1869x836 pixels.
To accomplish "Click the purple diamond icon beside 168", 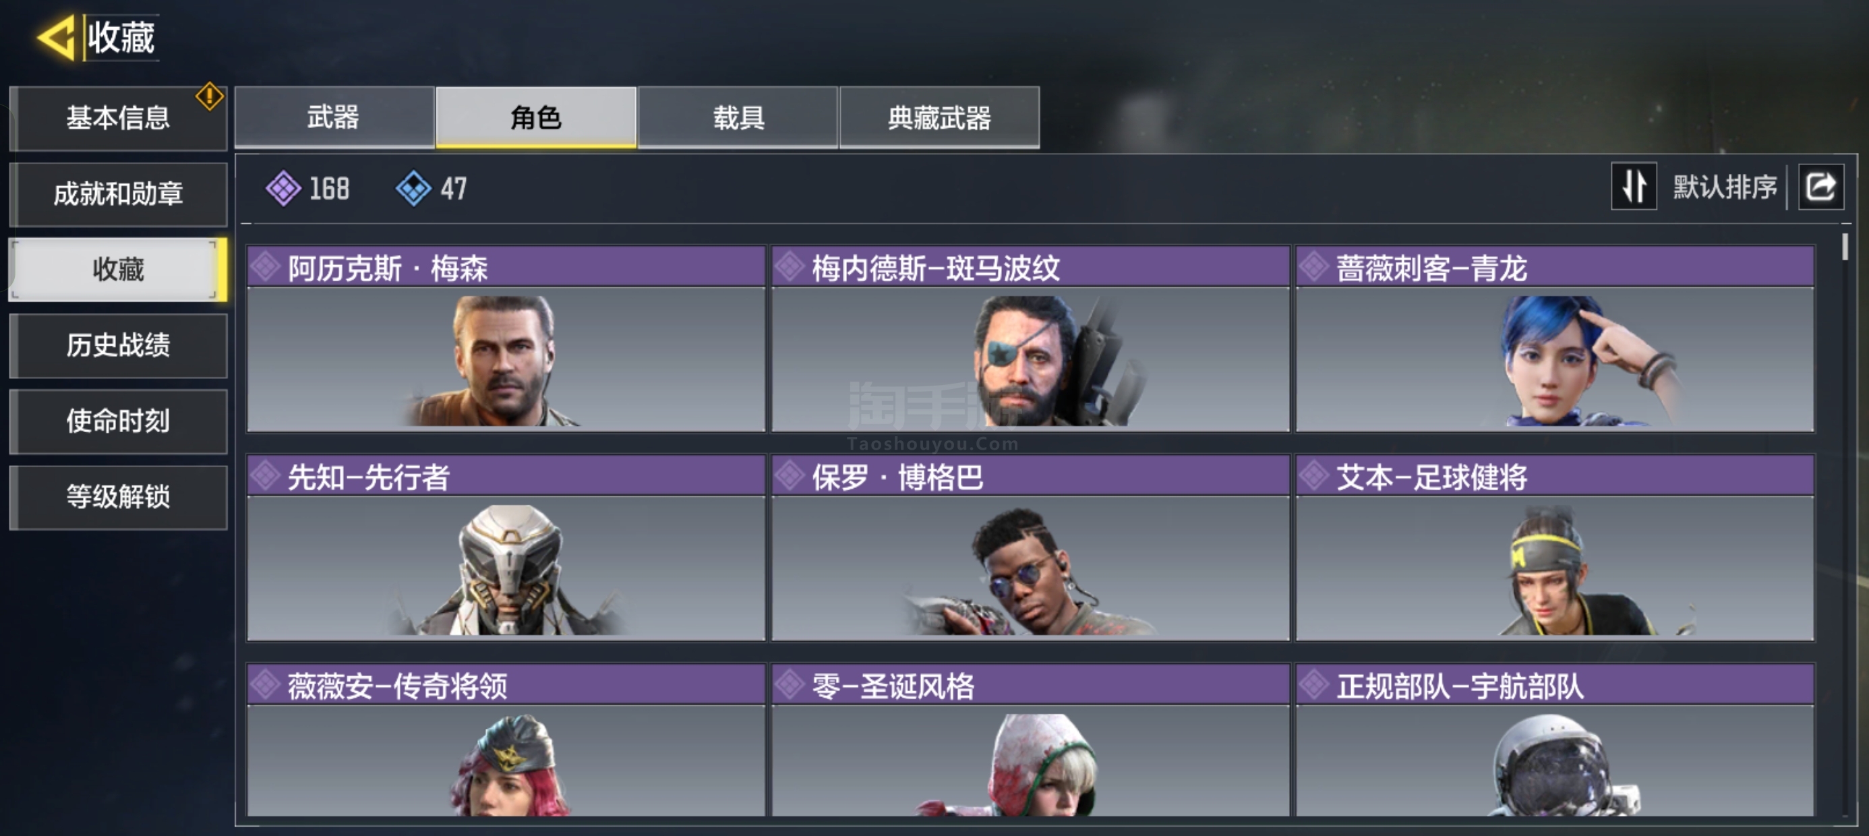I will [283, 189].
